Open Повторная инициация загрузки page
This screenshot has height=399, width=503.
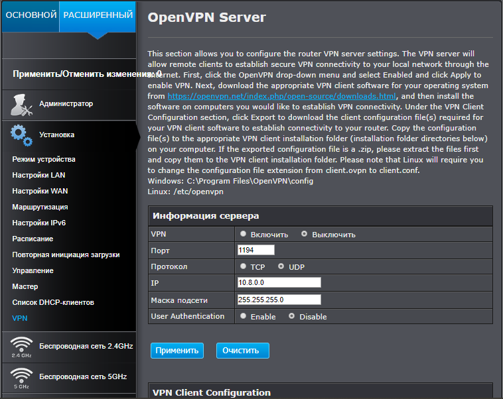pos(66,255)
